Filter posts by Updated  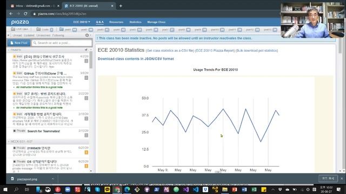pyautogui.click(x=29, y=36)
